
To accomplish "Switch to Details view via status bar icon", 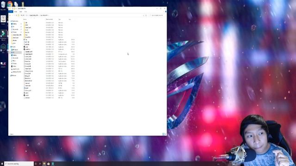I will point(163,134).
